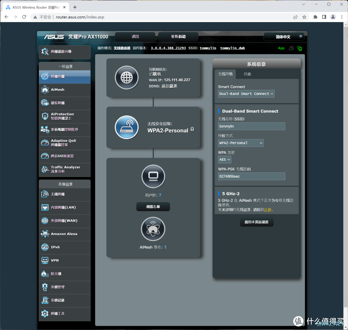Open firmware version 3.0.0.4.388_21293 link
This screenshot has width=348, height=330.
[168, 48]
